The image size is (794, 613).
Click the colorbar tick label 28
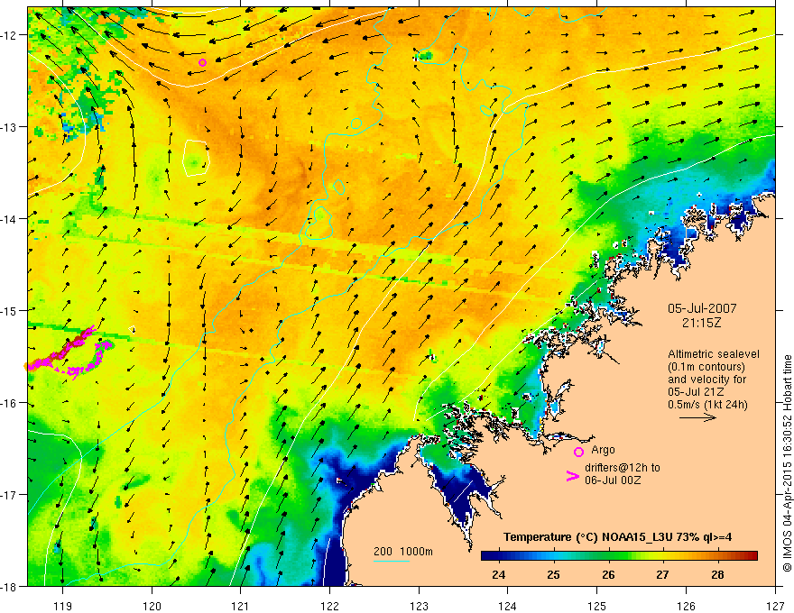click(717, 574)
